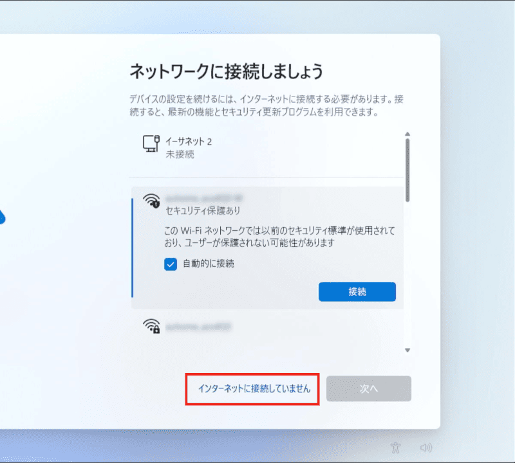This screenshot has width=515, height=463.
Task: Click the ネットワークに接続しましょう heading
Action: coord(226,71)
